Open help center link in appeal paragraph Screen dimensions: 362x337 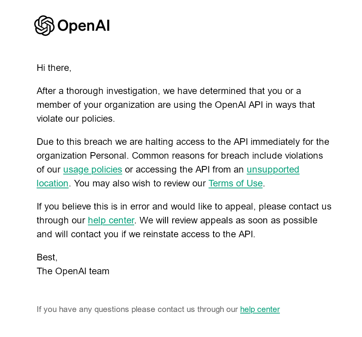[x=111, y=220]
